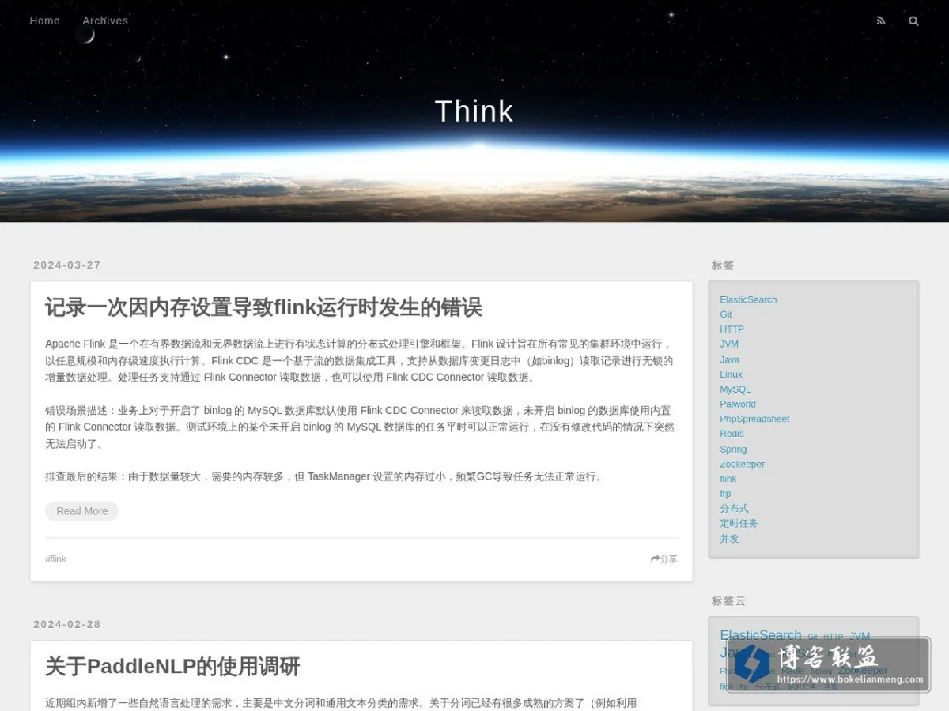The image size is (949, 711).
Task: Click small HTTP in the 标签云 cloud
Action: 834,637
